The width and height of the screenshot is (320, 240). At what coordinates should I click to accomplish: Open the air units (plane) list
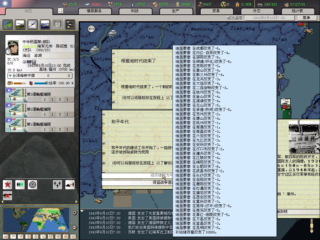click(x=32, y=24)
